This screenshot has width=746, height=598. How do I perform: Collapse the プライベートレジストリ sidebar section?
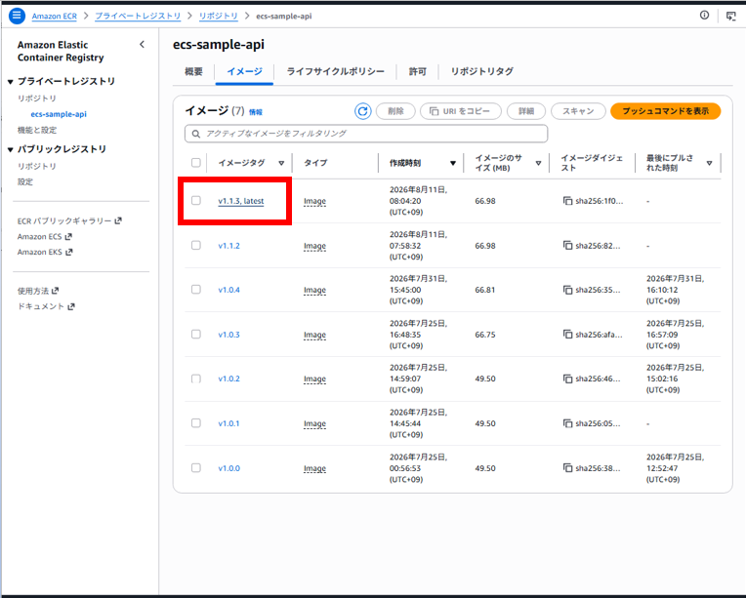11,82
